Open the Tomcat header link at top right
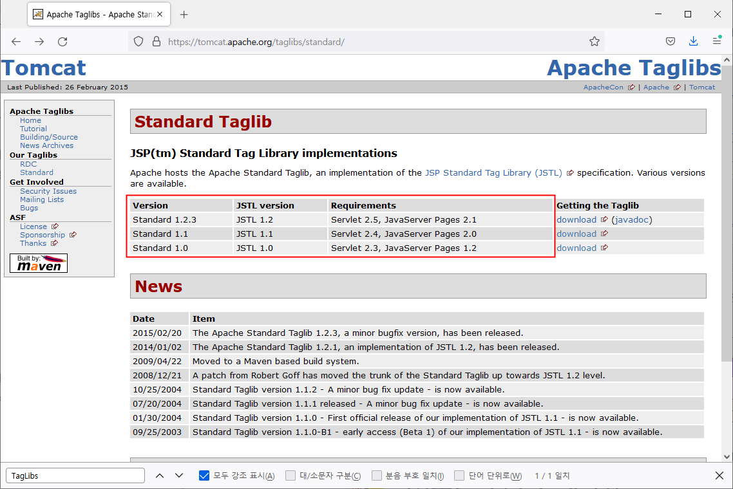The width and height of the screenshot is (733, 489). pyautogui.click(x=701, y=88)
